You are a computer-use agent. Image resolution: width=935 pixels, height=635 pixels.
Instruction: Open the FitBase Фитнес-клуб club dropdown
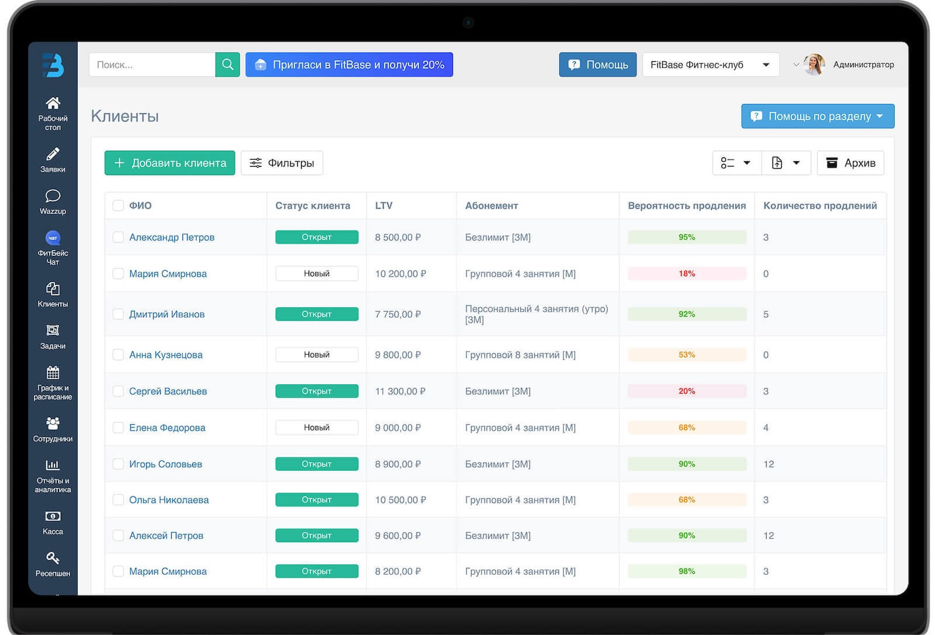[x=711, y=65]
